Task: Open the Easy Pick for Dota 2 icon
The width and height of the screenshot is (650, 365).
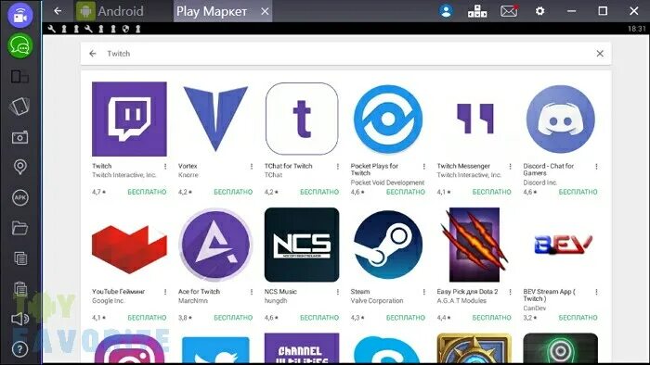Action: click(x=474, y=245)
